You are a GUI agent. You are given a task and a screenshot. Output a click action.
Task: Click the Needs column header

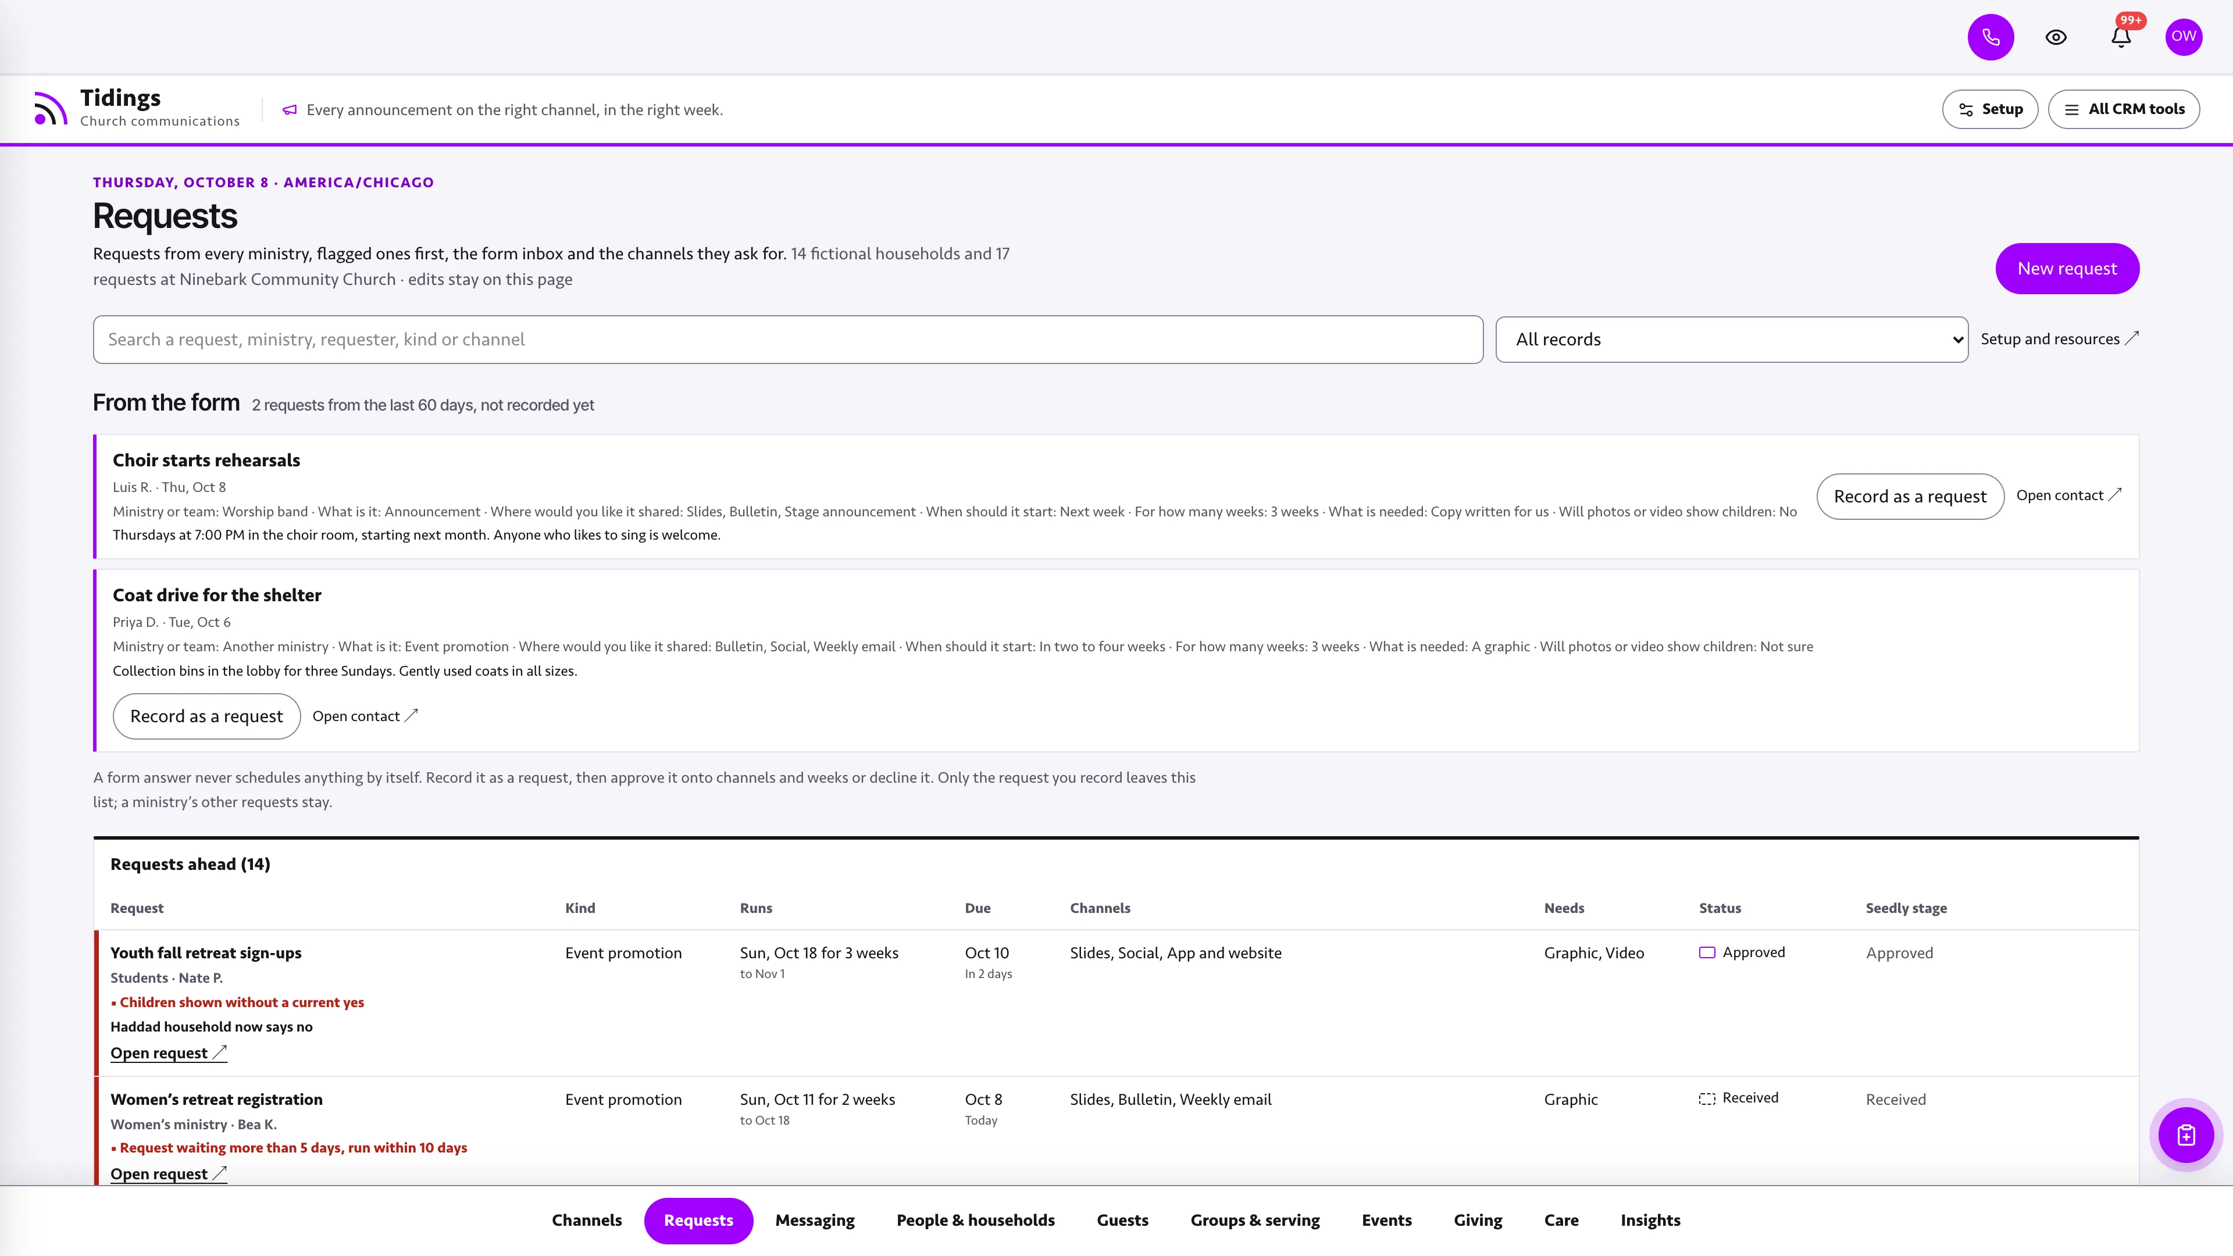1564,908
